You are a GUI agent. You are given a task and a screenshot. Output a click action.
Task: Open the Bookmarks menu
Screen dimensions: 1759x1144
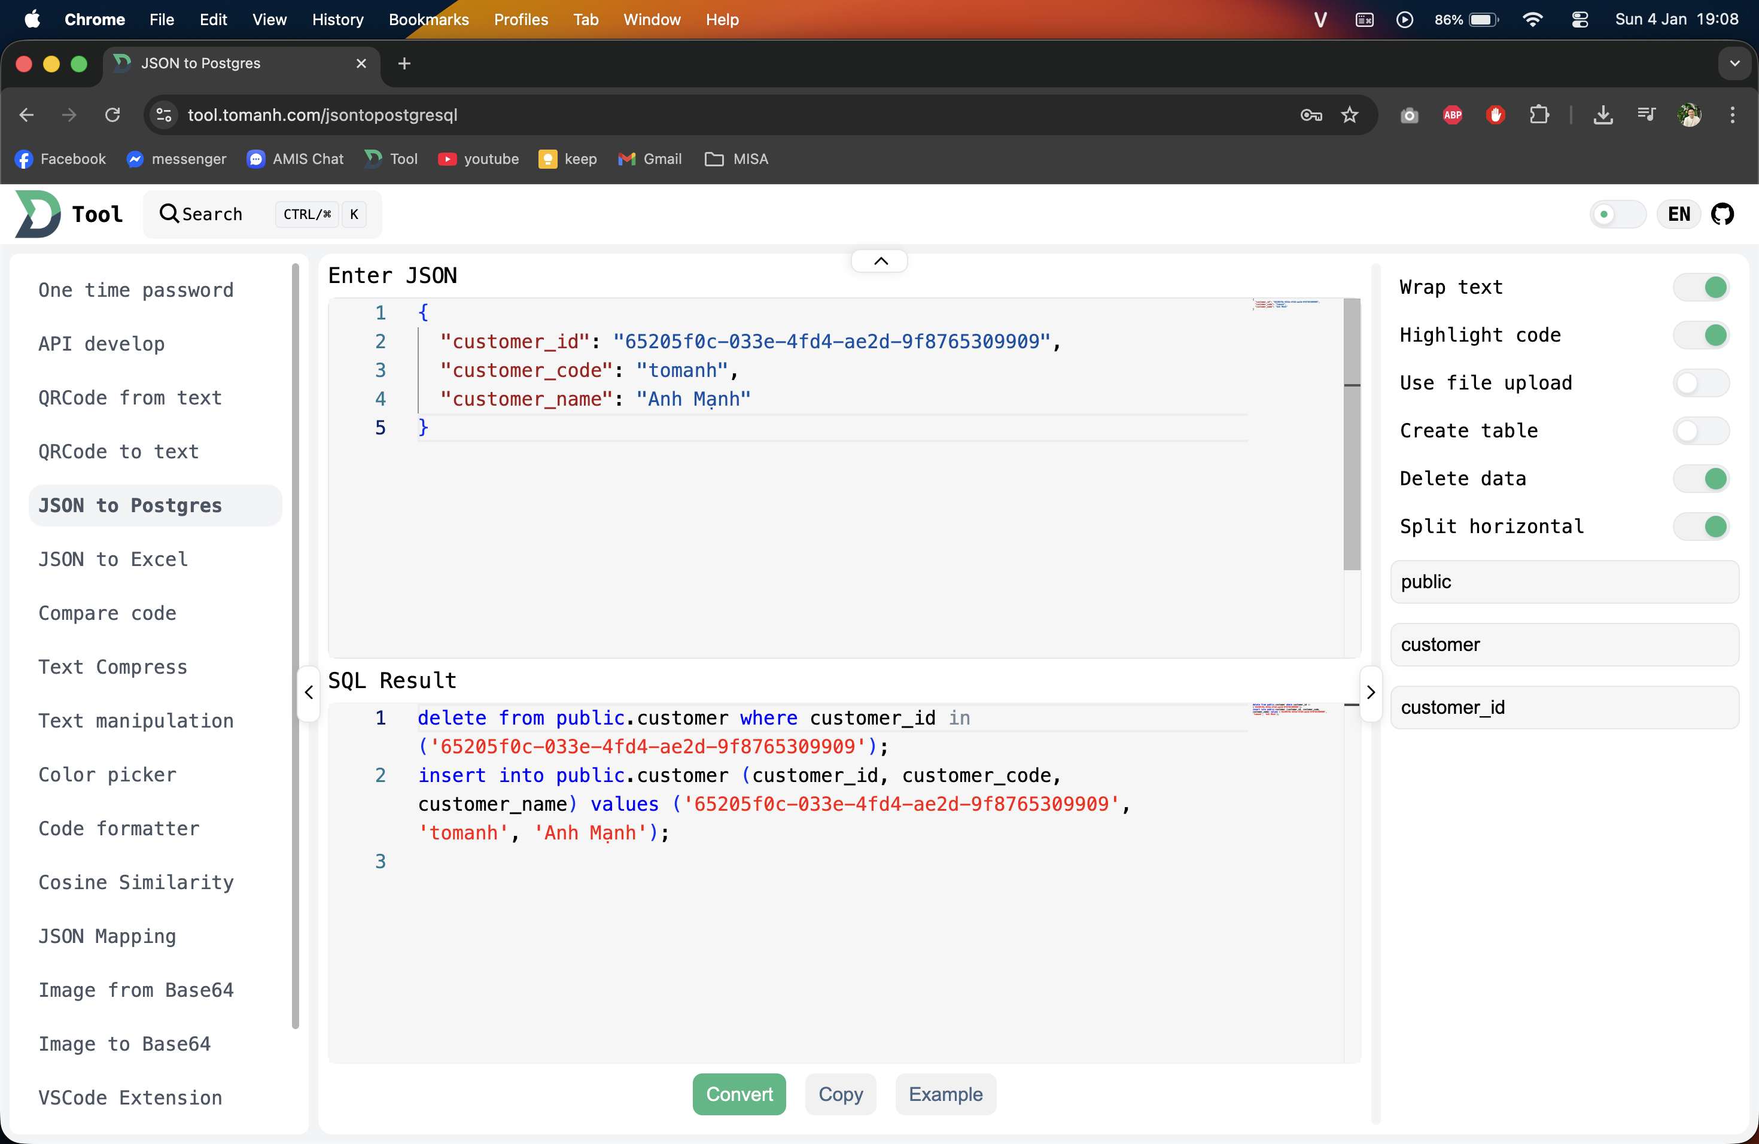[x=428, y=20]
